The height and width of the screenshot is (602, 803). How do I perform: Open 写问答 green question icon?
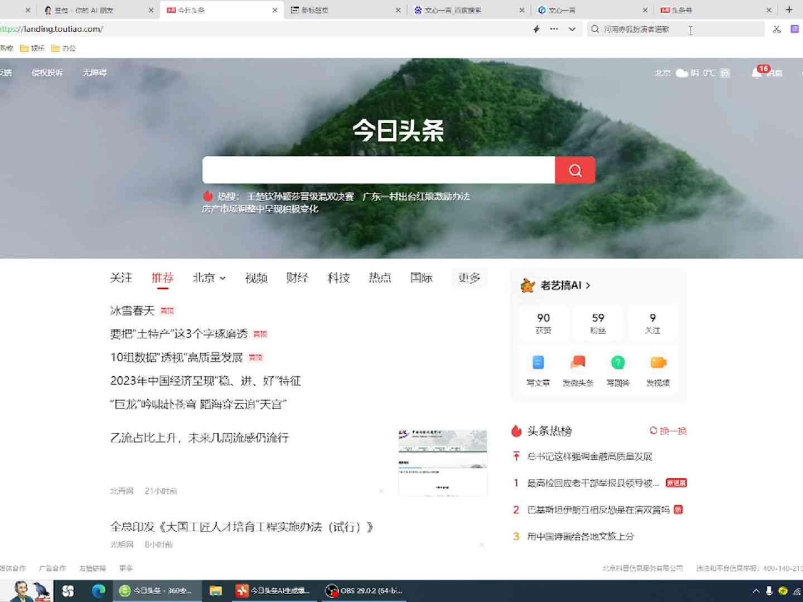(x=618, y=363)
